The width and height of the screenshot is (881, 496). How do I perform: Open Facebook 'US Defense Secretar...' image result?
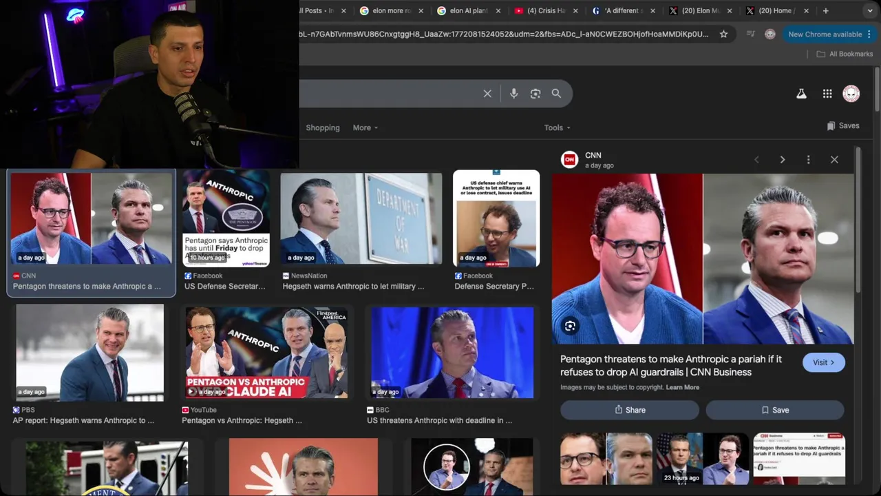pyautogui.click(x=226, y=219)
